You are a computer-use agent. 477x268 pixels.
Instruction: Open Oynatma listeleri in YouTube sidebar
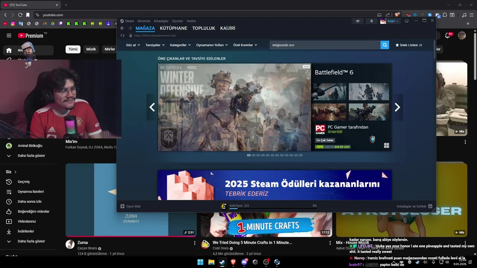[x=31, y=192]
